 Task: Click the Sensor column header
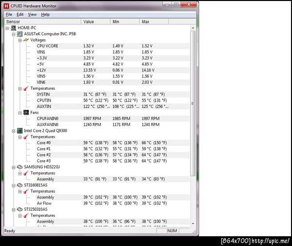(x=43, y=21)
